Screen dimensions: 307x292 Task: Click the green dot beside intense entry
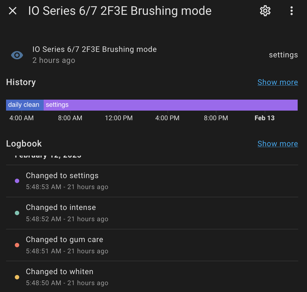click(x=17, y=213)
